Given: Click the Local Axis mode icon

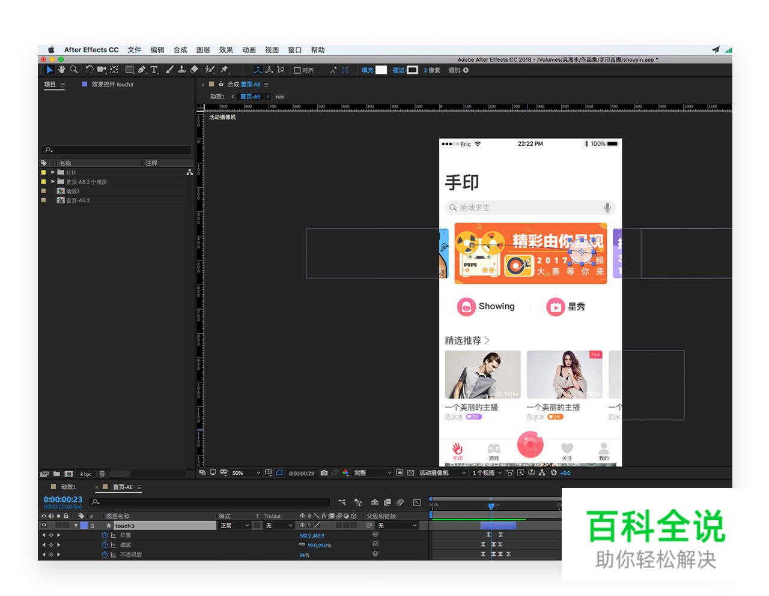Looking at the screenshot, I should (258, 70).
